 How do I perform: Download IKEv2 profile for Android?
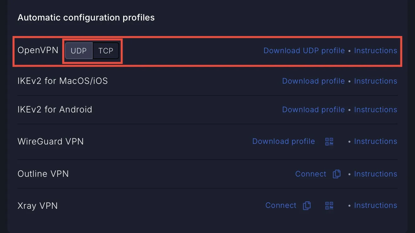[313, 110]
